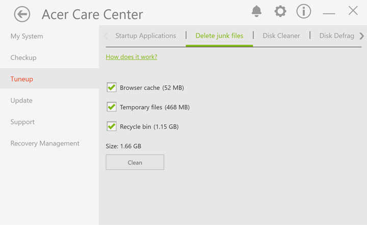367x225 pixels.
Task: Toggle the Temporary files checkbox
Action: (112, 107)
